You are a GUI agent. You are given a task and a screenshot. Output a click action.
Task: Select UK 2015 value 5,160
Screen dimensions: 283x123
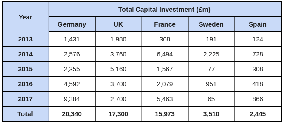pos(118,69)
